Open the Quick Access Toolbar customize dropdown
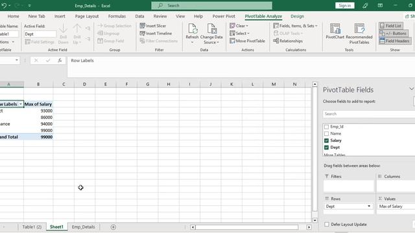 pos(29,6)
